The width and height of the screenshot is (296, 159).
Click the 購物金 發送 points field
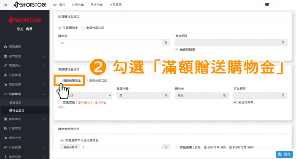point(203,95)
